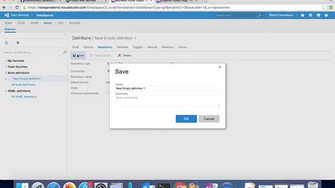Open Outlook from the Dock
The width and height of the screenshot is (335, 188).
(148, 185)
